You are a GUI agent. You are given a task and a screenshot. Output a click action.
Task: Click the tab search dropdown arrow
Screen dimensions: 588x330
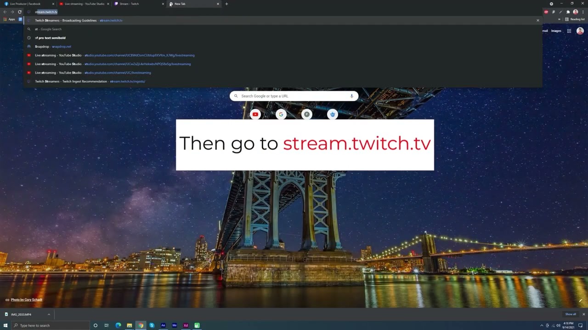click(x=551, y=4)
